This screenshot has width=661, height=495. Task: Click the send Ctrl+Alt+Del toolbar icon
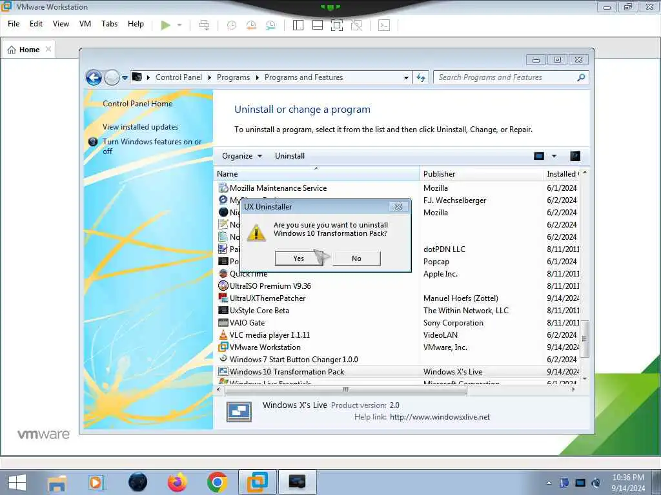pos(204,25)
